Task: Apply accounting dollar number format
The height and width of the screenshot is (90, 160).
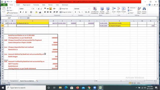Action: [75, 12]
